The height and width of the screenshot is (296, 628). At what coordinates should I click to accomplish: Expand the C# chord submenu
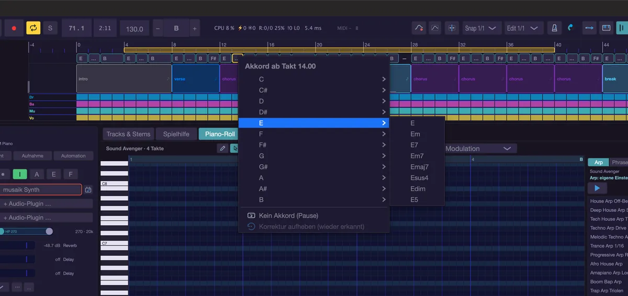coord(314,90)
